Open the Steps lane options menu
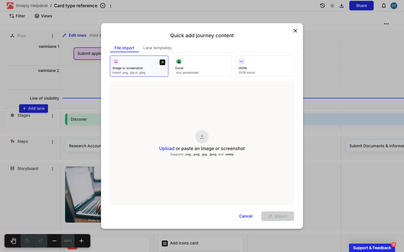Screen dimensions: 404x252 tap(52, 142)
